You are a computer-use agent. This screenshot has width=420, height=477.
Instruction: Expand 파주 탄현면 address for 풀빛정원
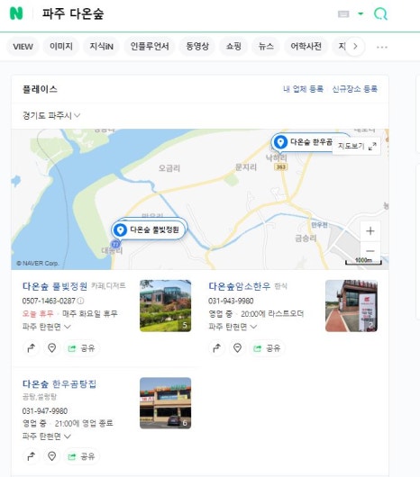(x=47, y=327)
